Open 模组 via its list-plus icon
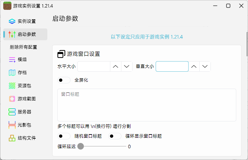 click(12, 60)
